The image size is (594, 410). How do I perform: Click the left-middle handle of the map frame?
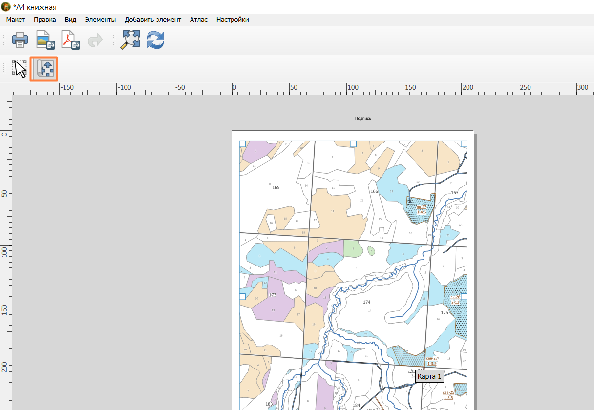click(x=242, y=296)
